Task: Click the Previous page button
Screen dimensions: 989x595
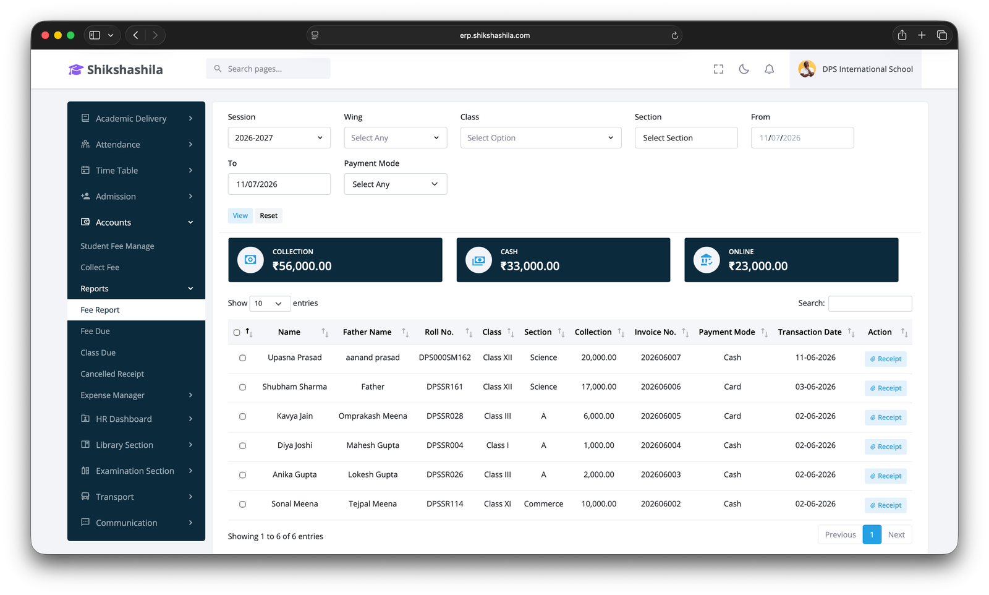Action: [x=840, y=534]
